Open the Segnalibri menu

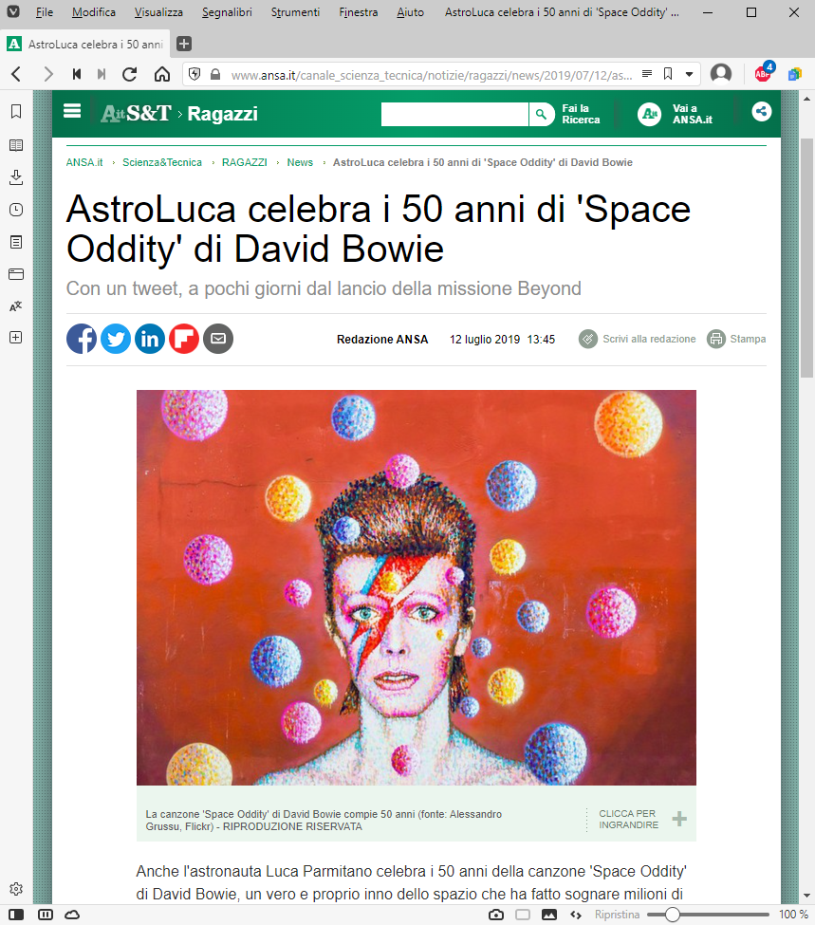click(227, 12)
